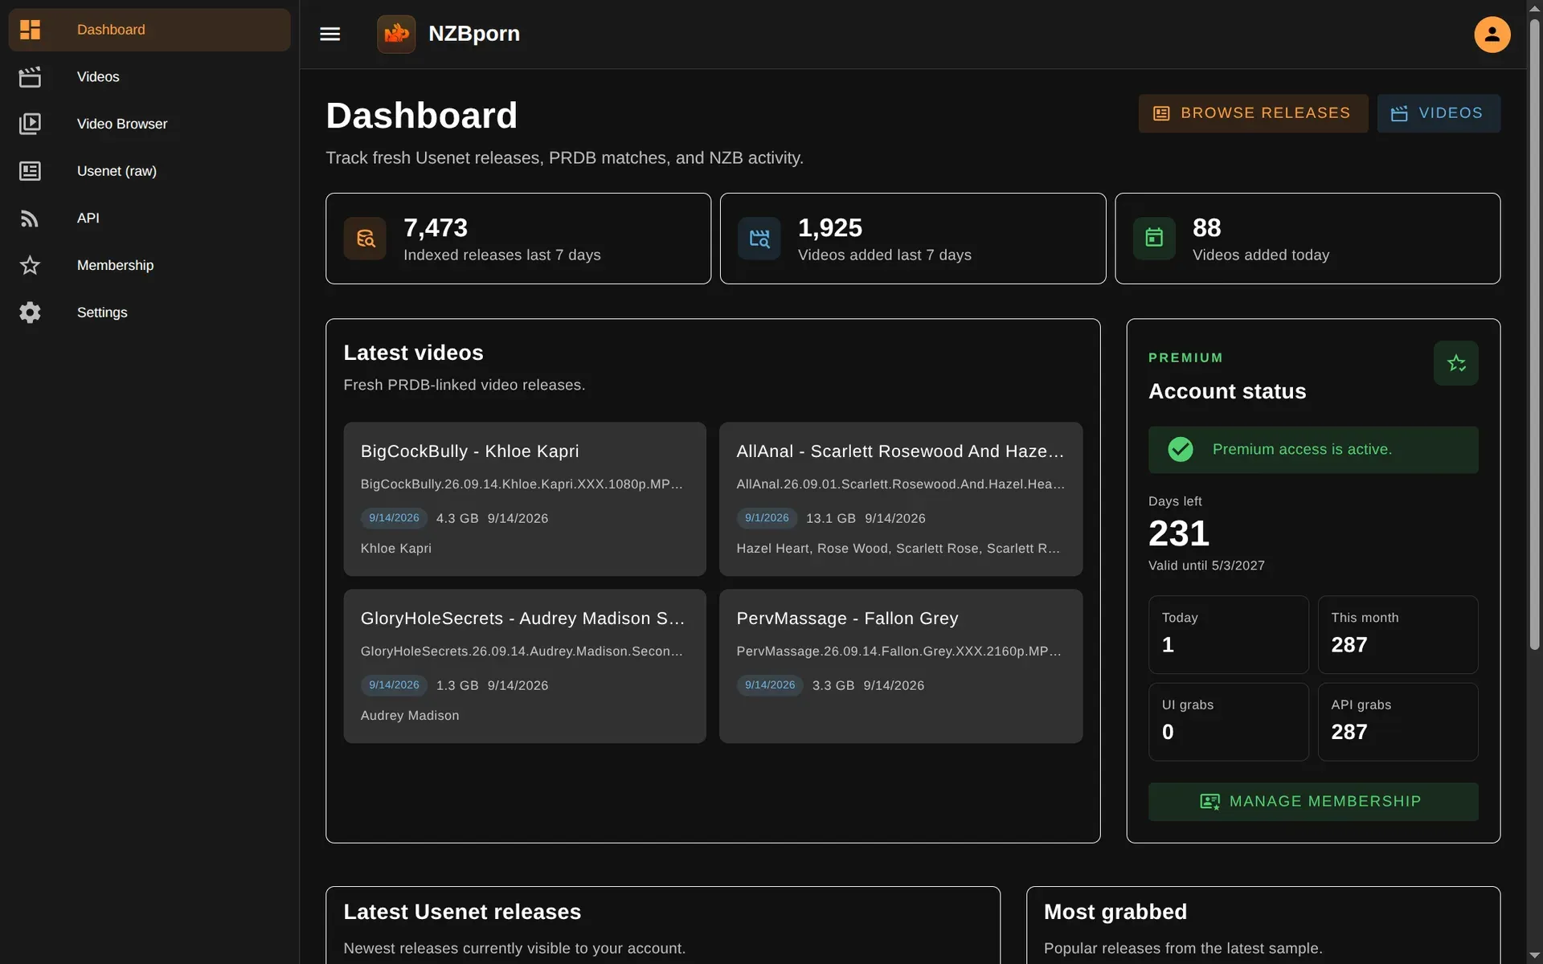
Task: Click the scrollbar down arrow
Action: 1534,956
